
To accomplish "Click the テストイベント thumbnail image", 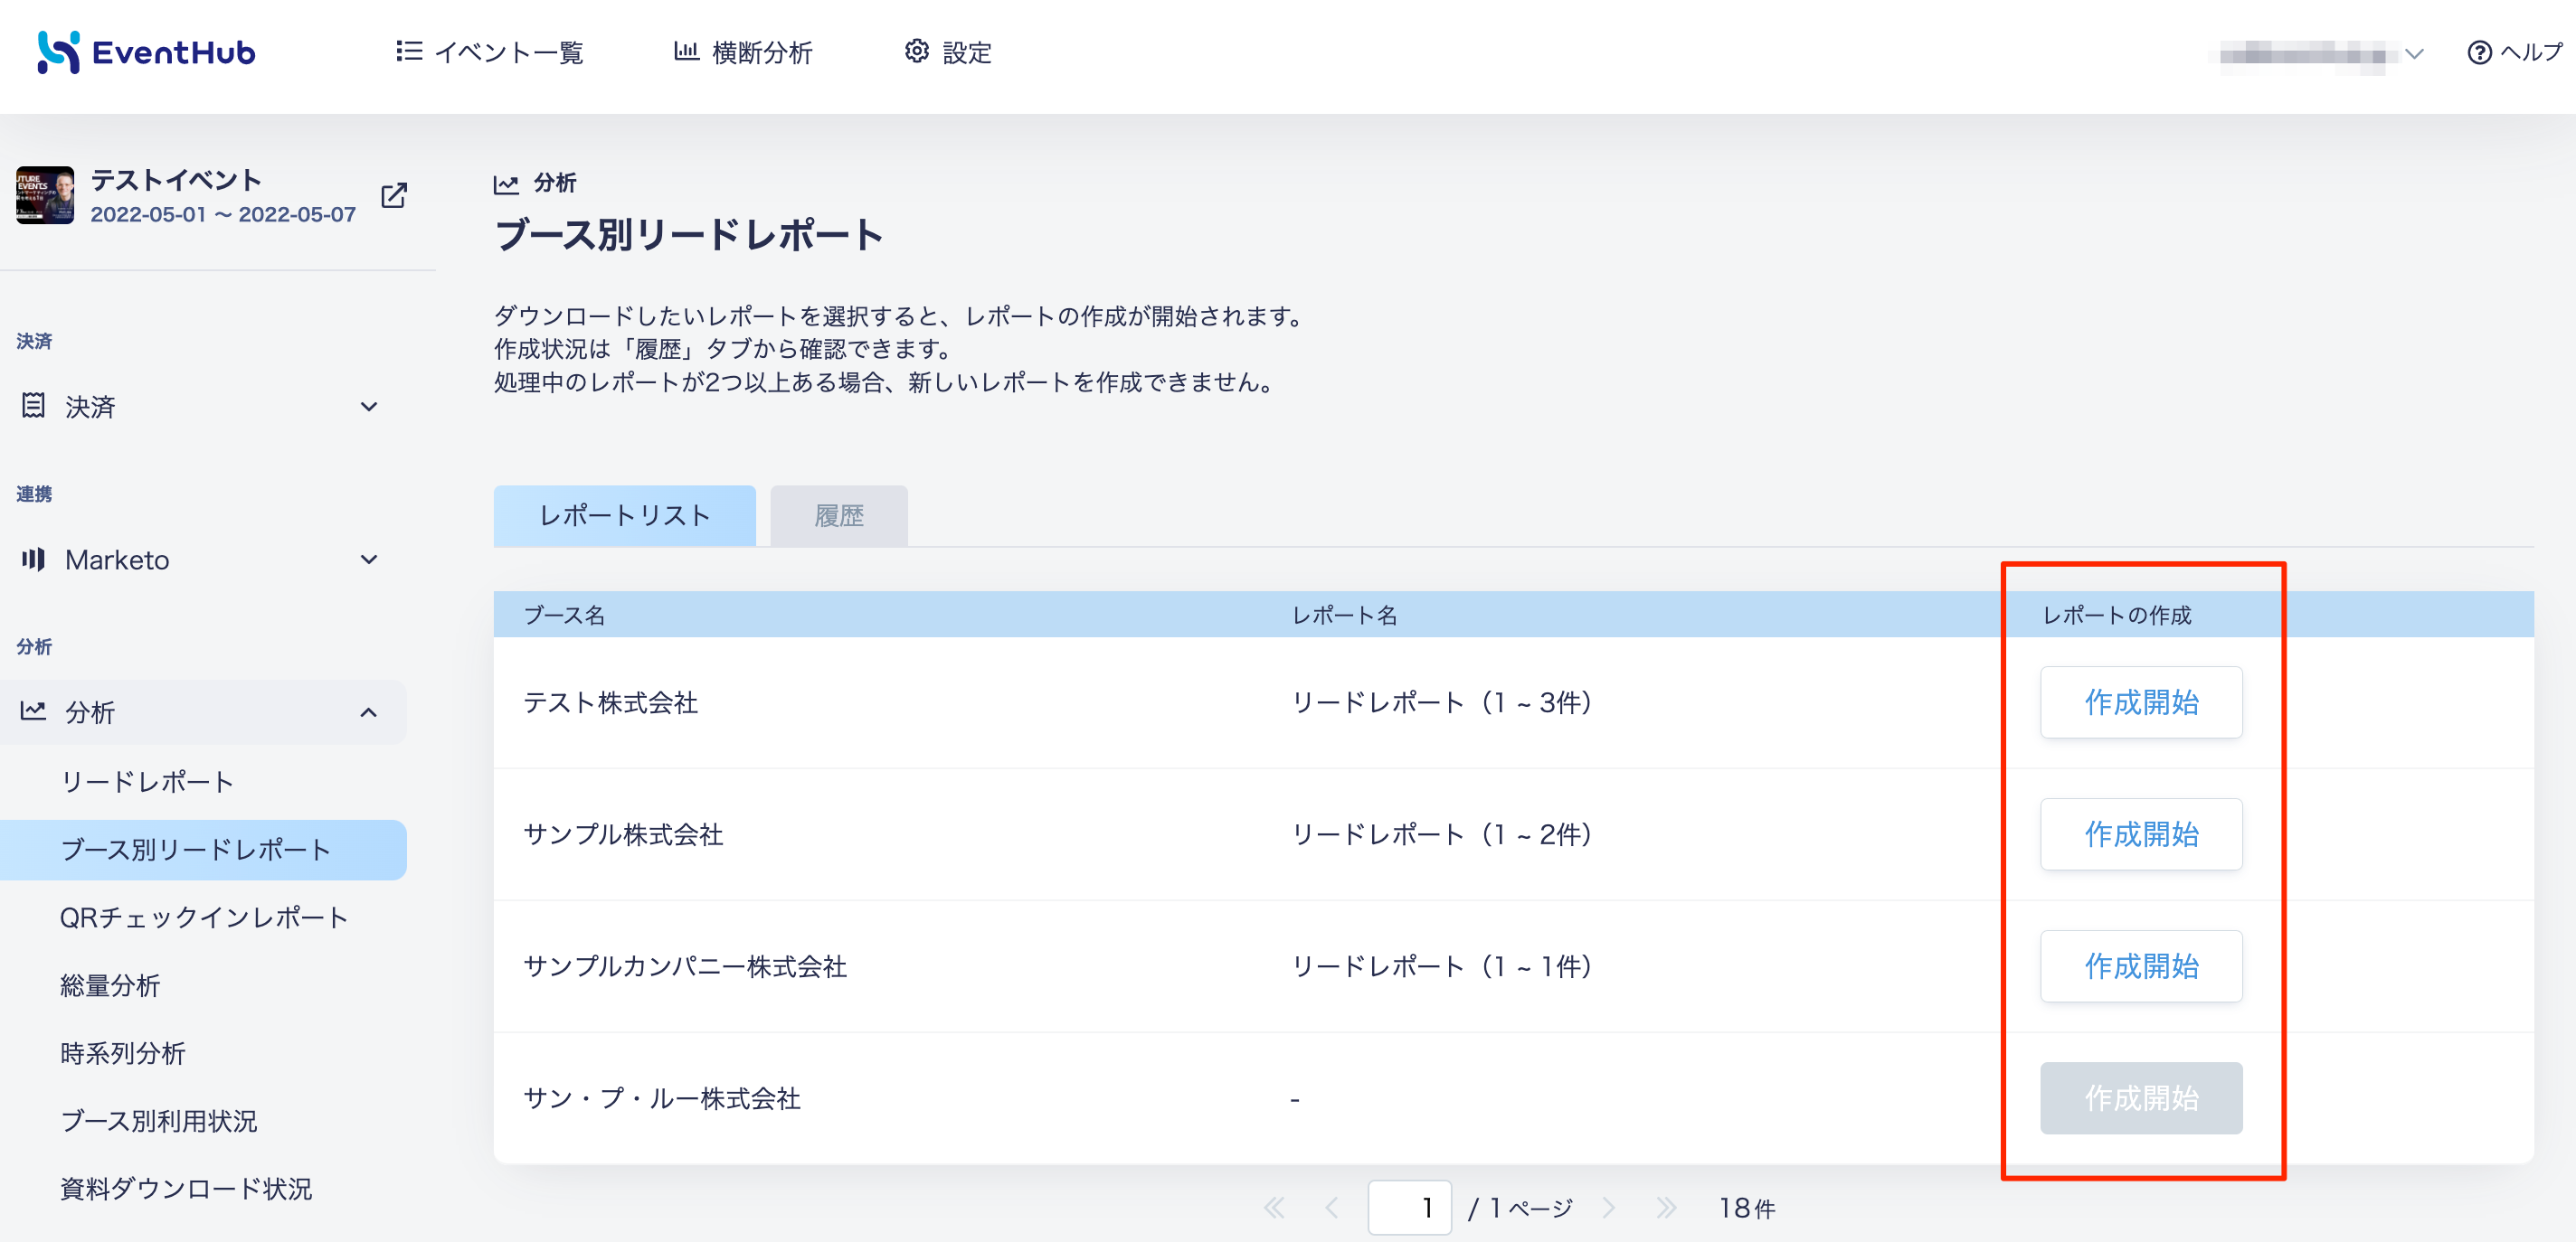I will 45,195.
